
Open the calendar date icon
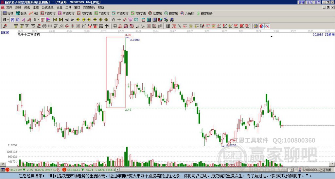pyautogui.click(x=143, y=20)
